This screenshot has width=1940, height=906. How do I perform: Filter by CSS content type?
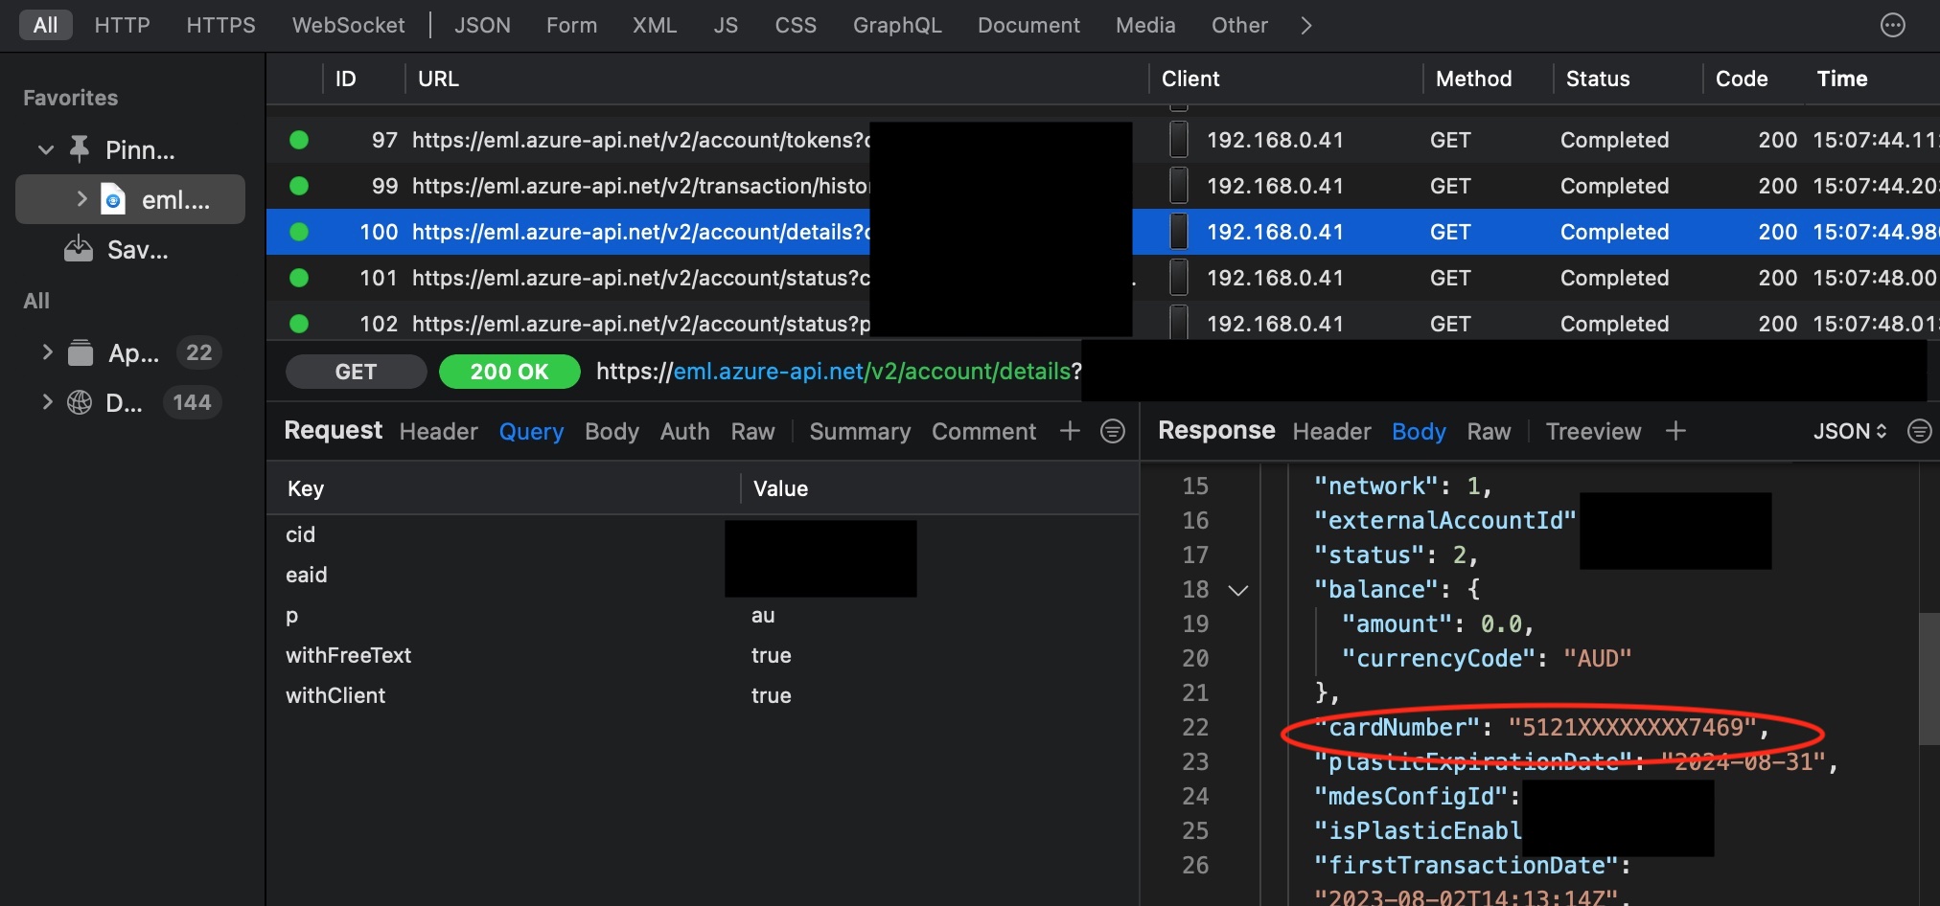[x=796, y=25]
